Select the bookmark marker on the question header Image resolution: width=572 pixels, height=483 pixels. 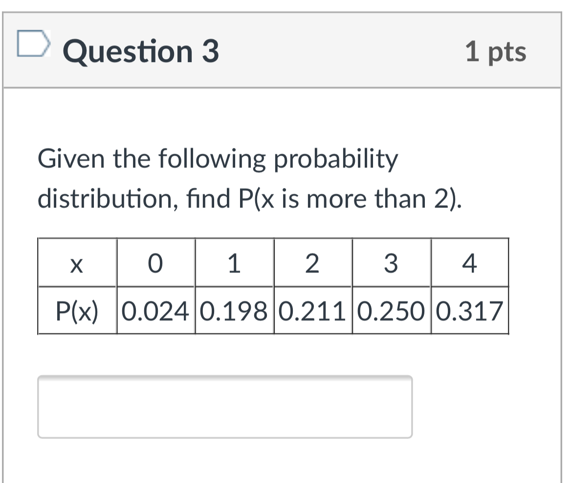33,43
